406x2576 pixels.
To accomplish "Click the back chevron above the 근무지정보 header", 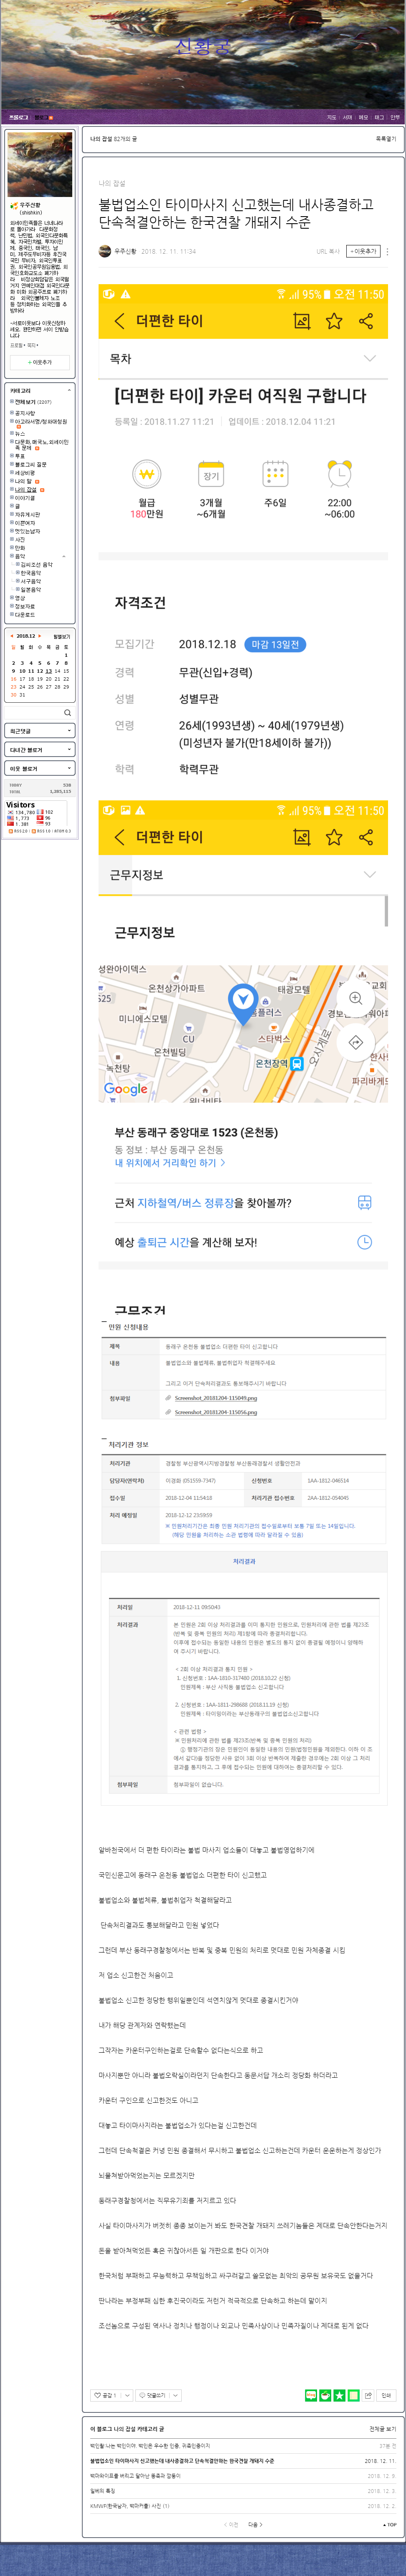I will (119, 837).
